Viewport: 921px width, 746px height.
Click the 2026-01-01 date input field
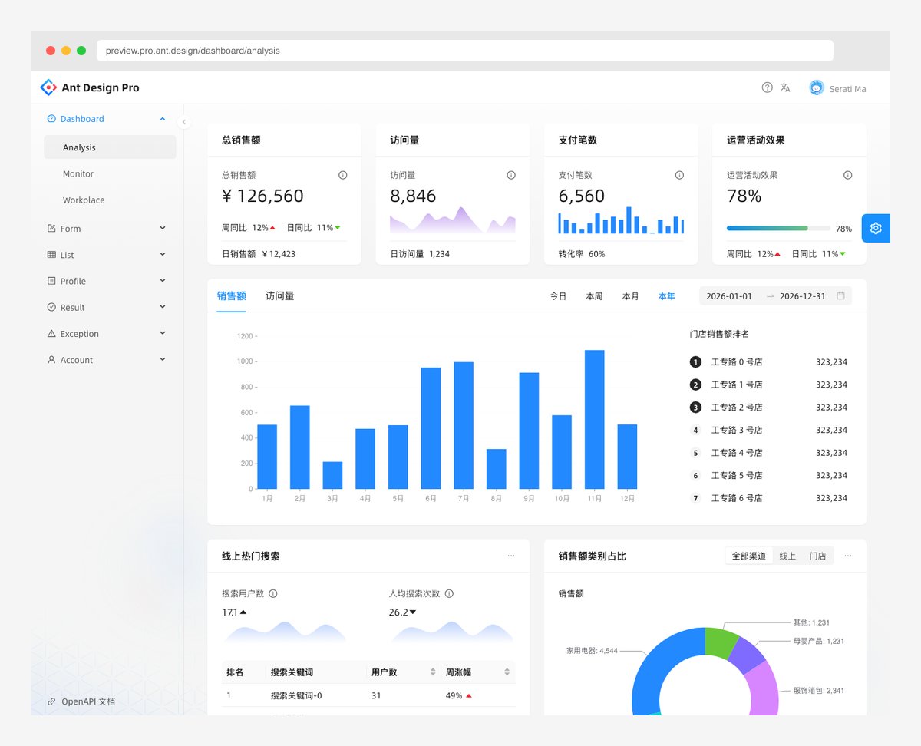tap(729, 295)
